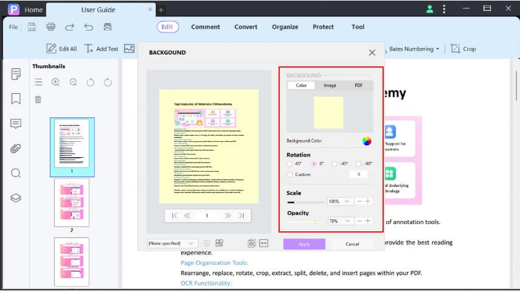
Task: Increase opacity with plus button
Action: click(x=368, y=221)
